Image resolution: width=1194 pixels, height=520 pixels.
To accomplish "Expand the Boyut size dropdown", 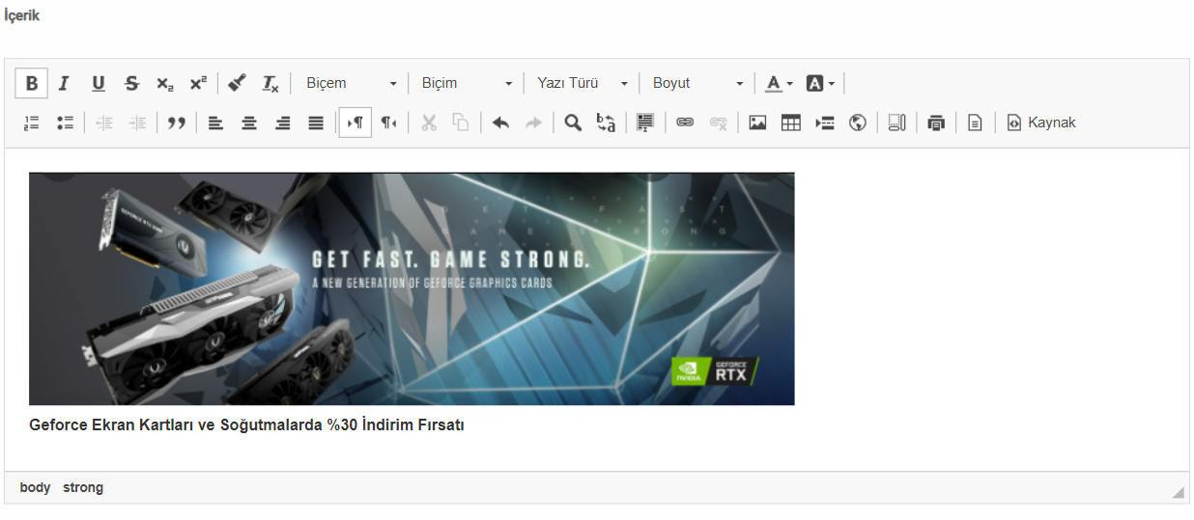I will (697, 83).
